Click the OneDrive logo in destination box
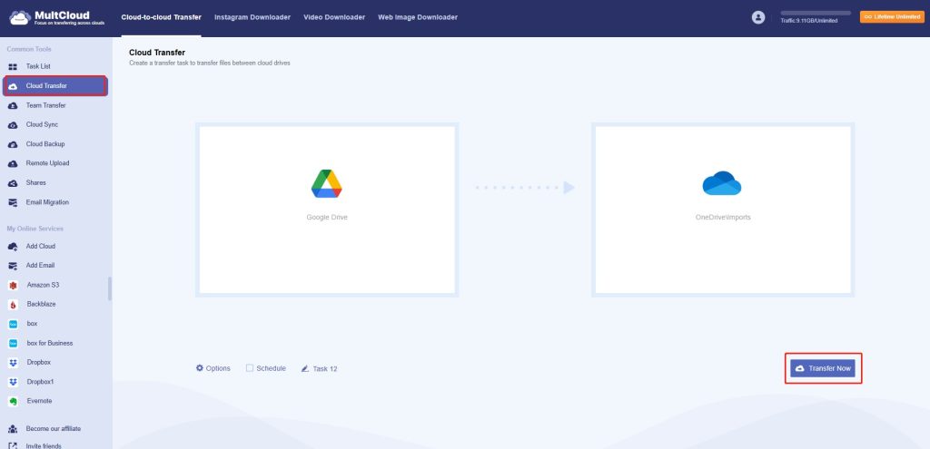Image resolution: width=930 pixels, height=449 pixels. [722, 183]
